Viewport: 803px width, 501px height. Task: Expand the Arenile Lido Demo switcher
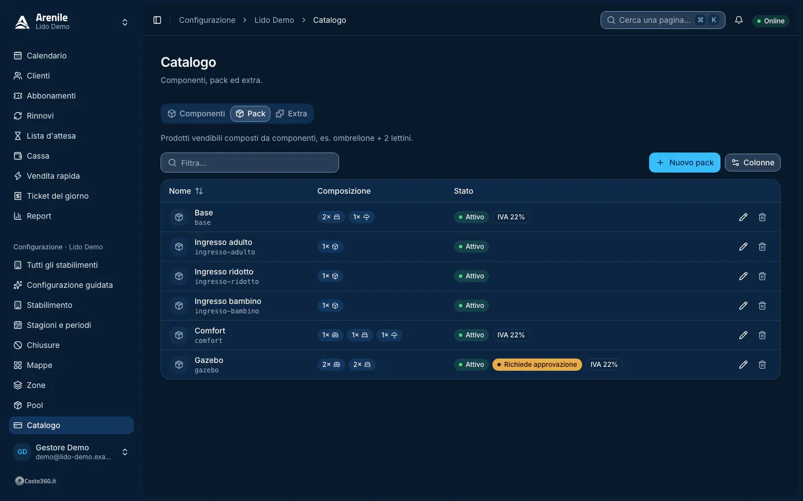pos(71,22)
